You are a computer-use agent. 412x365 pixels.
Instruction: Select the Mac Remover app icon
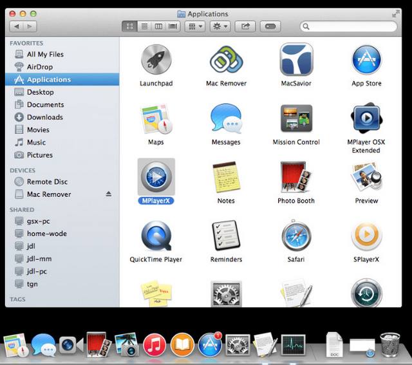(x=226, y=60)
